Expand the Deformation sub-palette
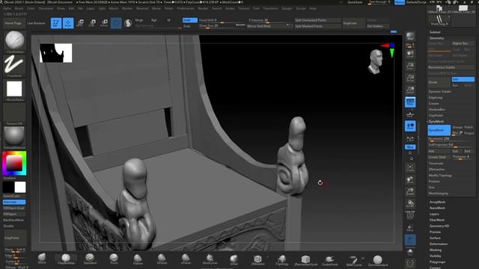479x269 pixels. tap(439, 244)
